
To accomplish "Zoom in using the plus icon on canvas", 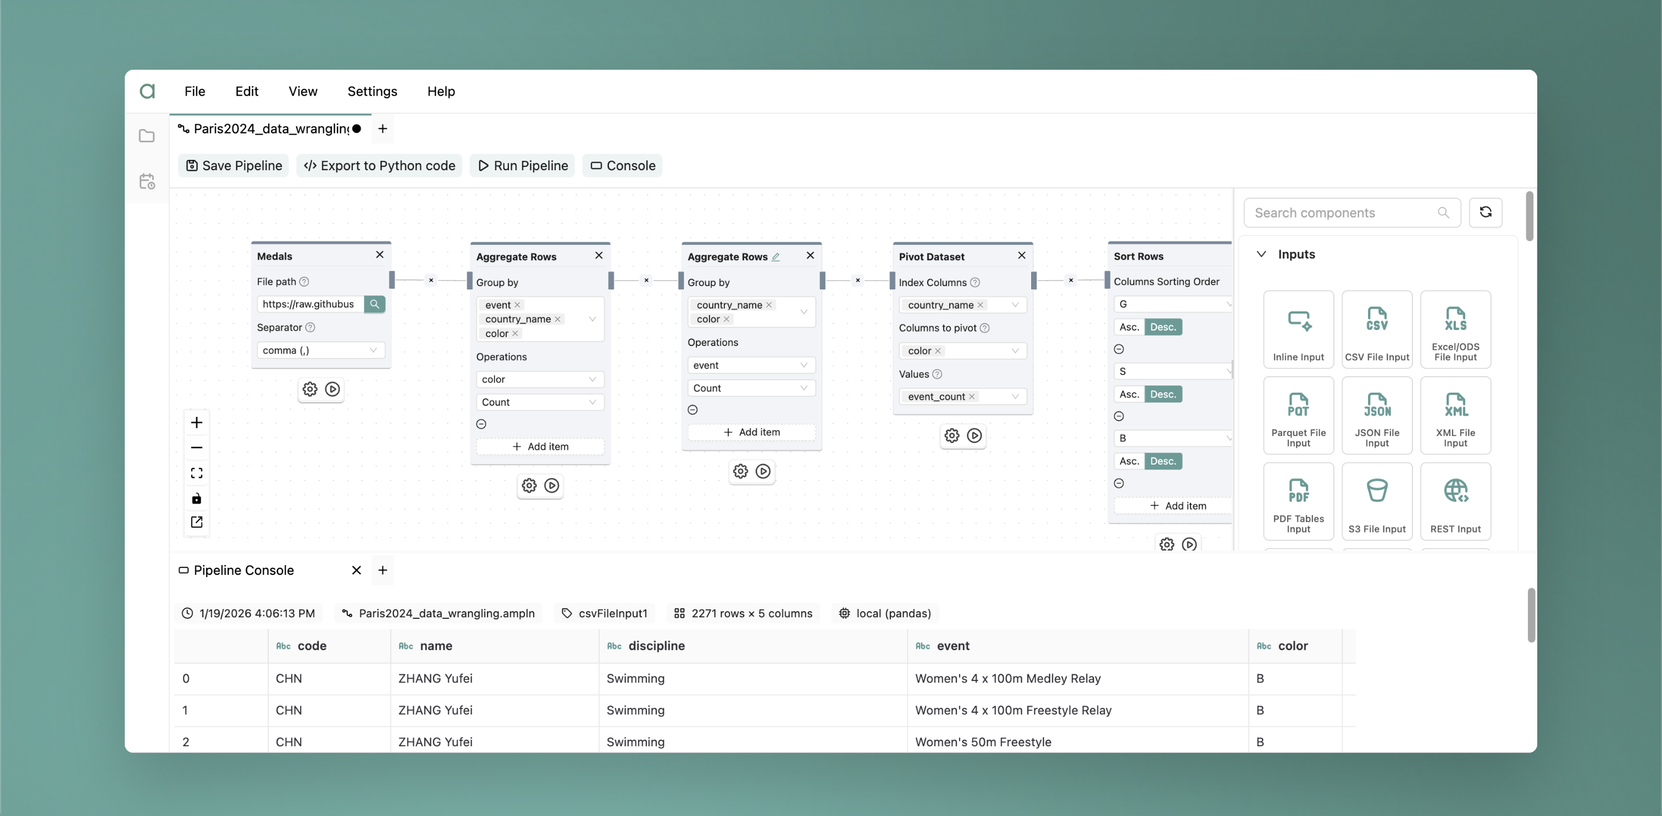I will [x=196, y=423].
